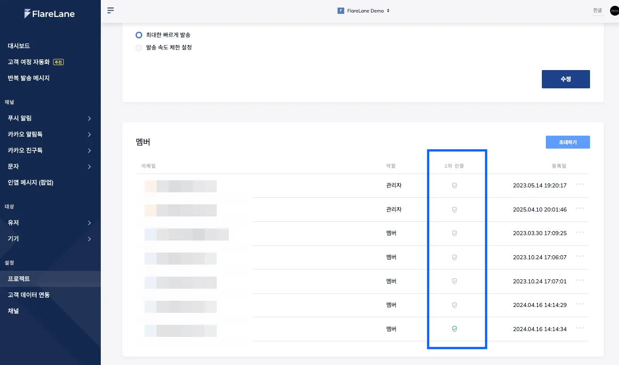Click blurred email in 2023.03.30 row

point(186,234)
